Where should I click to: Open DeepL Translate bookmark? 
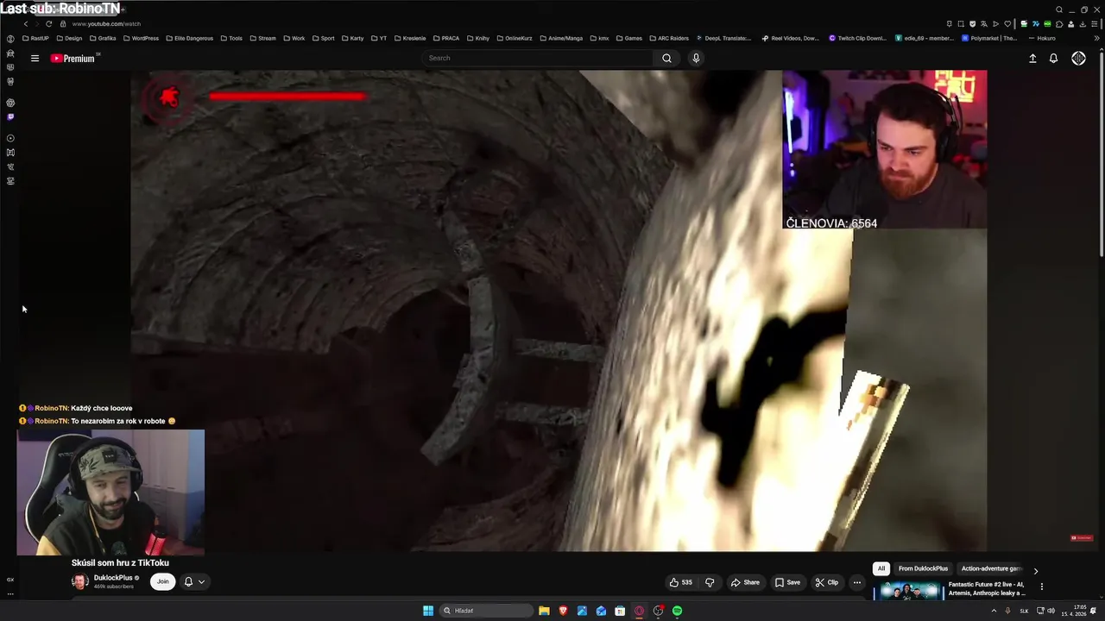[723, 38]
